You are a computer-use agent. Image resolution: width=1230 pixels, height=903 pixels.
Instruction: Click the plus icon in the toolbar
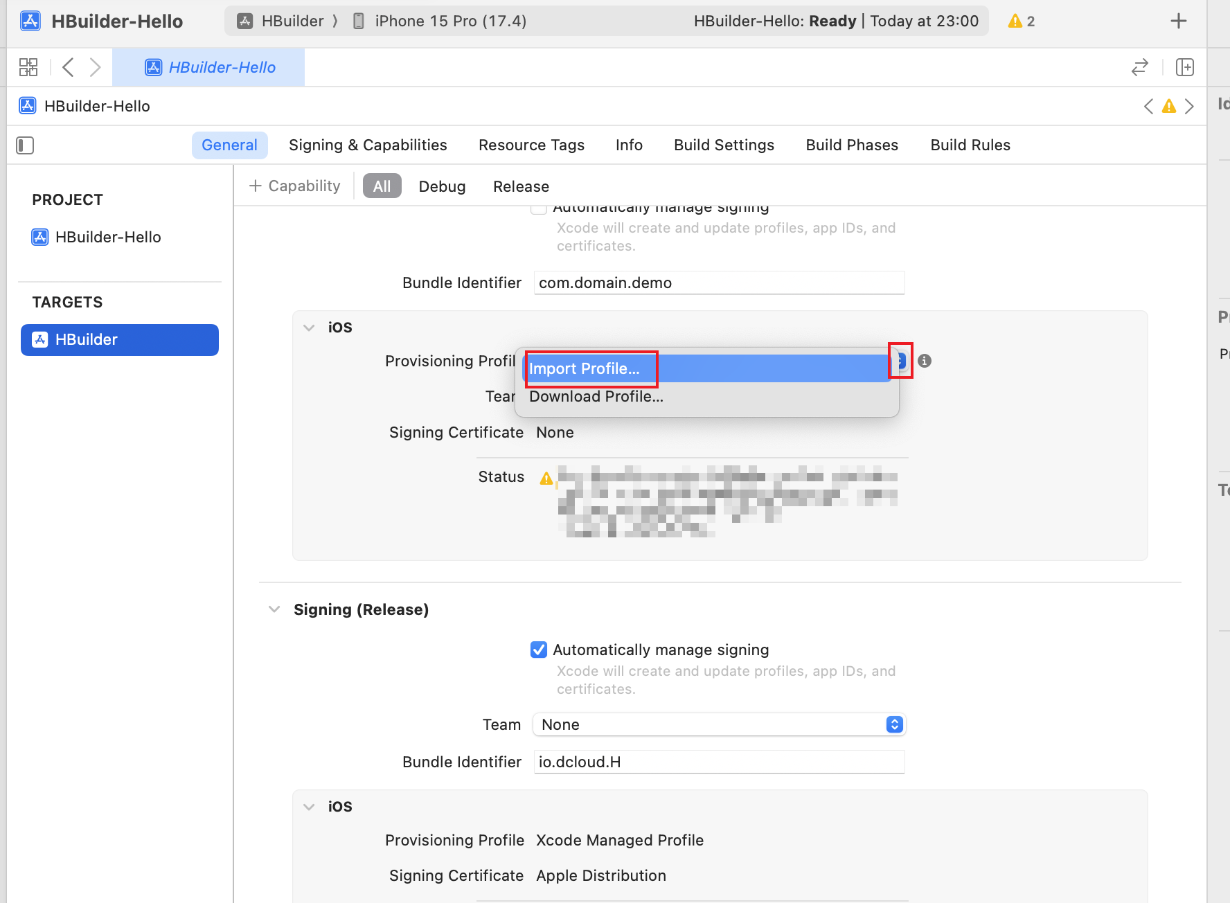(1178, 21)
